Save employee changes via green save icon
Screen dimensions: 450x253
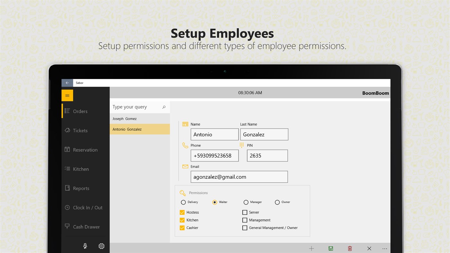pyautogui.click(x=330, y=248)
